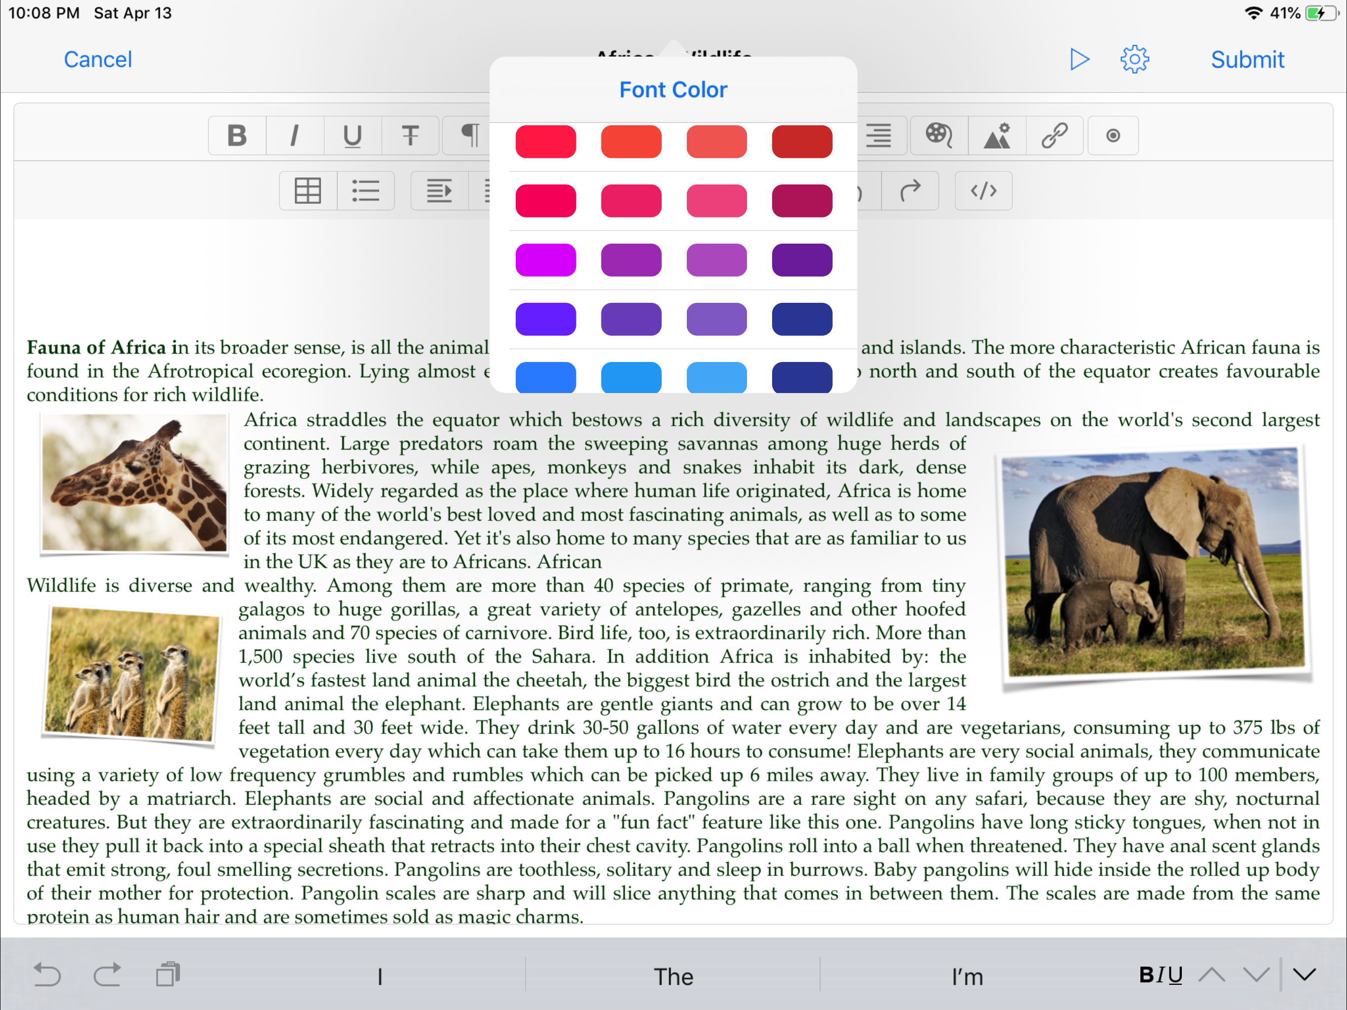
Task: Redo via the keyboard bar arrow
Action: 107,974
